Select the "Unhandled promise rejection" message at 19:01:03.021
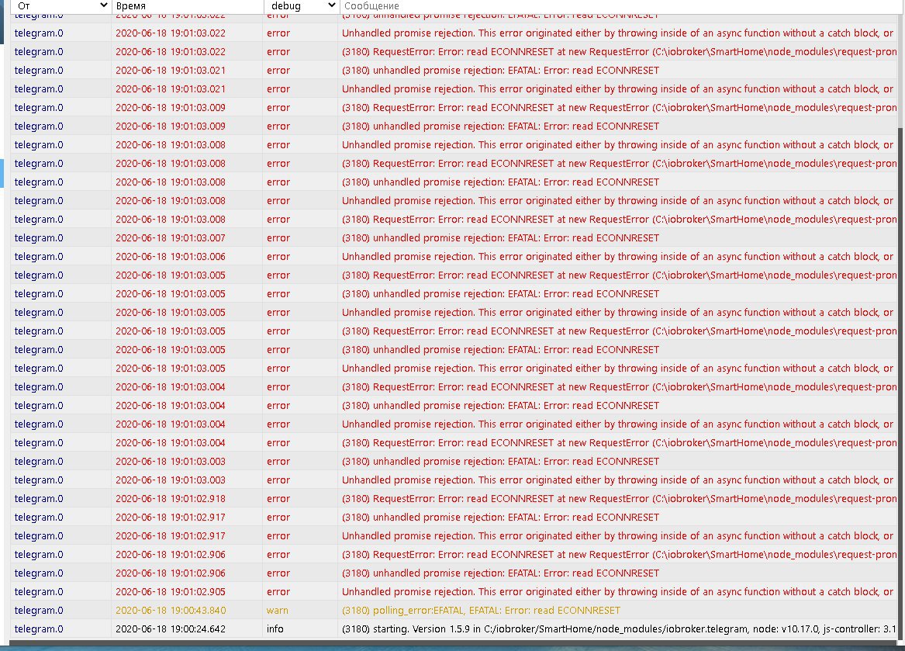905x651 pixels. coord(617,89)
